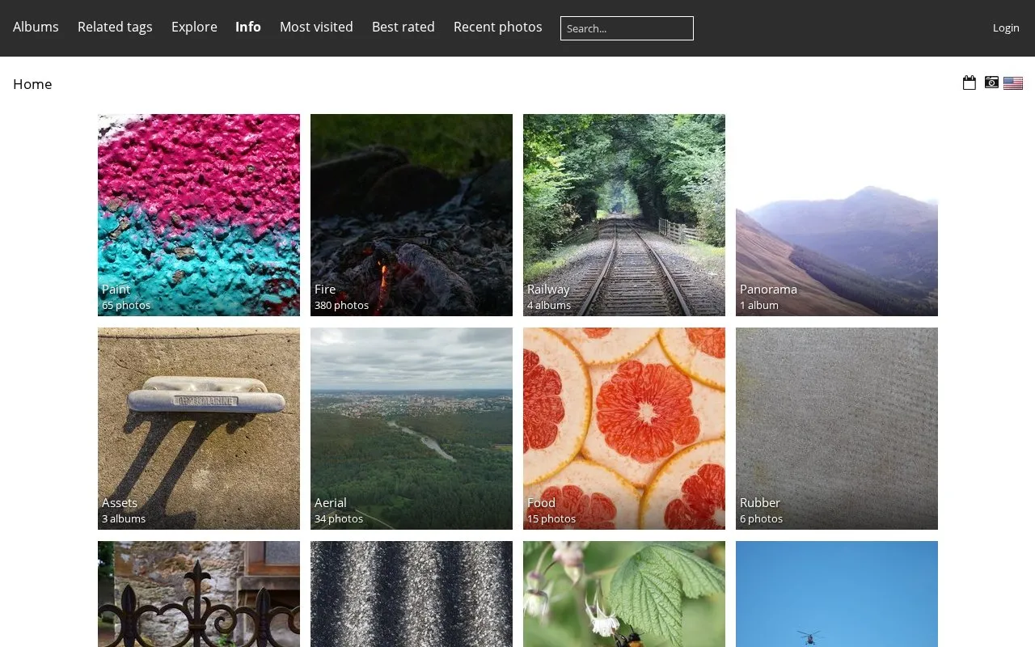This screenshot has width=1035, height=647.
Task: Show Recent photos
Action: (498, 27)
